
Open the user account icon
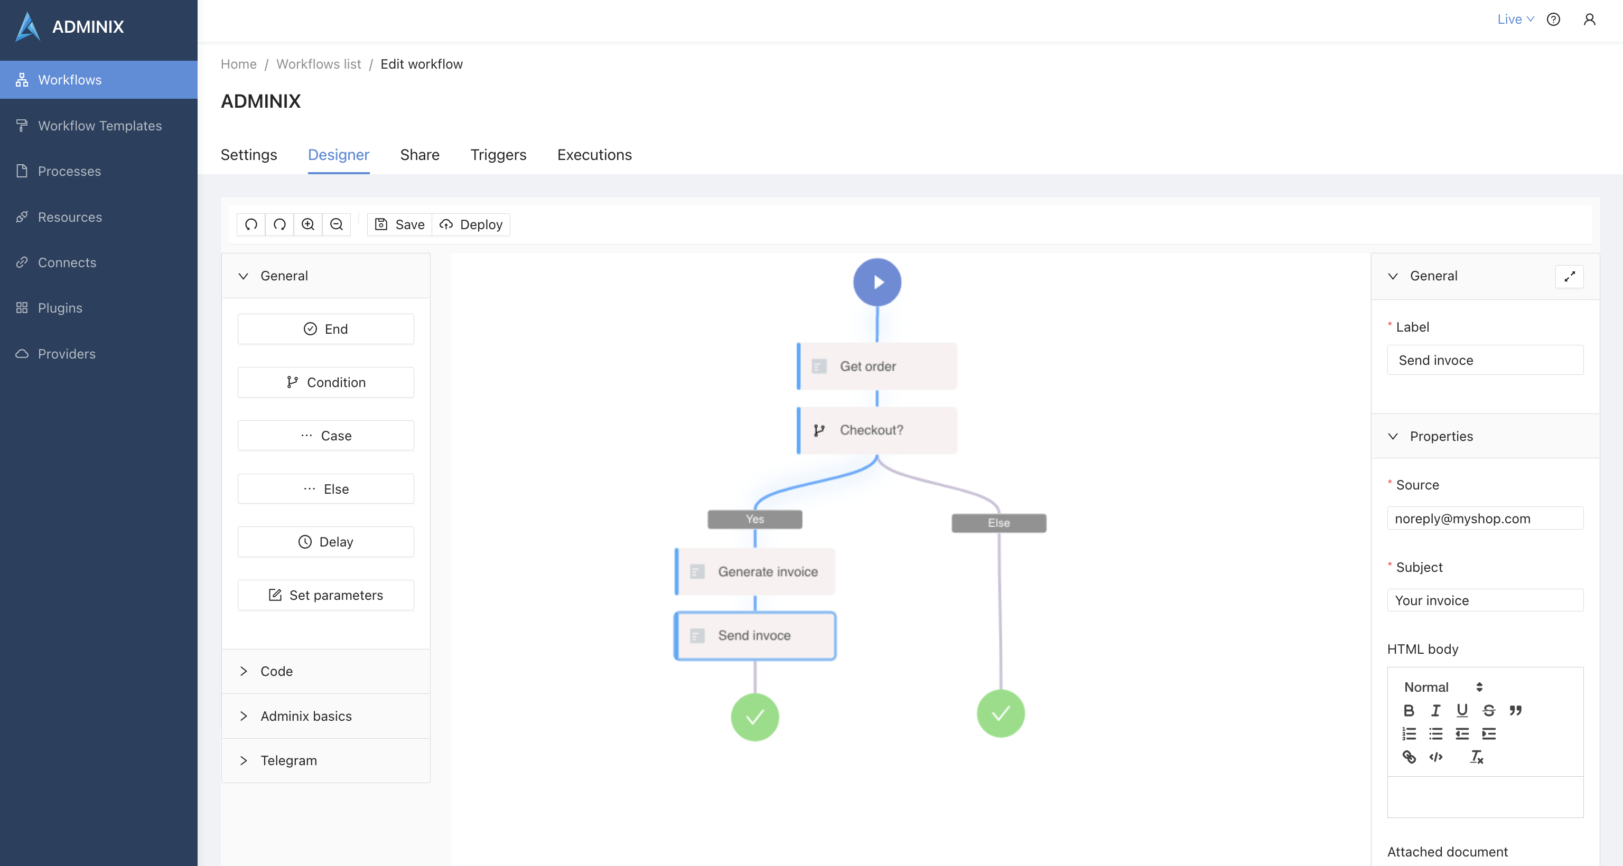click(x=1589, y=20)
